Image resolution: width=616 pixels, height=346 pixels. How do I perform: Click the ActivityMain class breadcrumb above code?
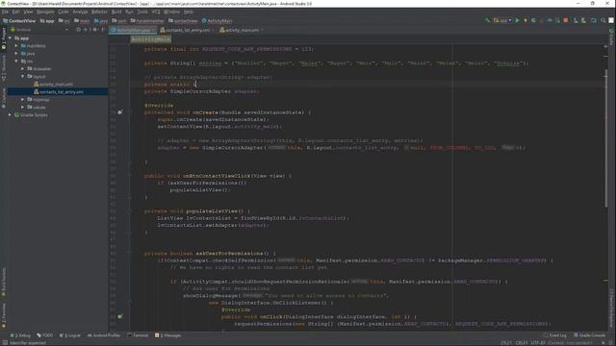click(151, 39)
